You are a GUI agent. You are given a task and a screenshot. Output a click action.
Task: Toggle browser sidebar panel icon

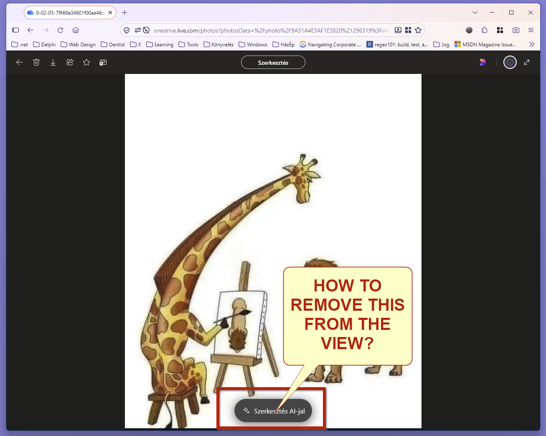tap(15, 30)
